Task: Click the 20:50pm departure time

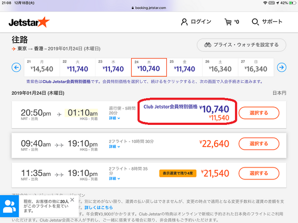Action: [36, 113]
